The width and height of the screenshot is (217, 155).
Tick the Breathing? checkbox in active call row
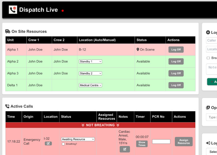[x=63, y=144]
